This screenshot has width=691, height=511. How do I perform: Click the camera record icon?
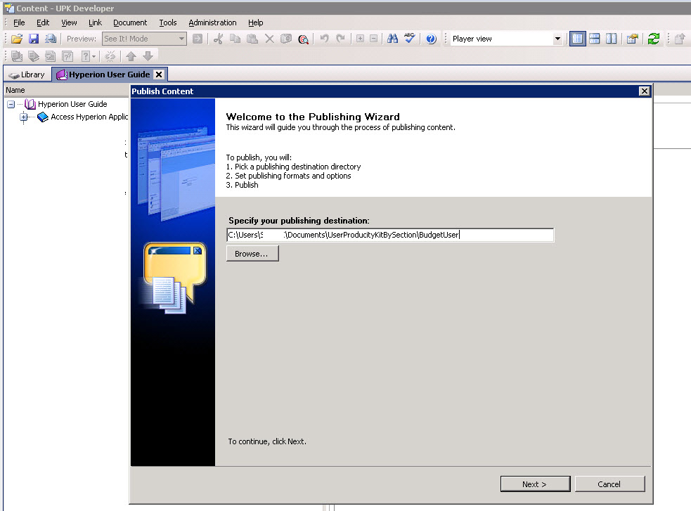(x=286, y=39)
